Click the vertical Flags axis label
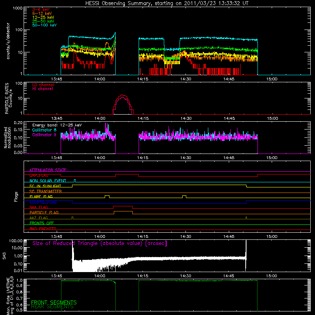 [x=16, y=196]
